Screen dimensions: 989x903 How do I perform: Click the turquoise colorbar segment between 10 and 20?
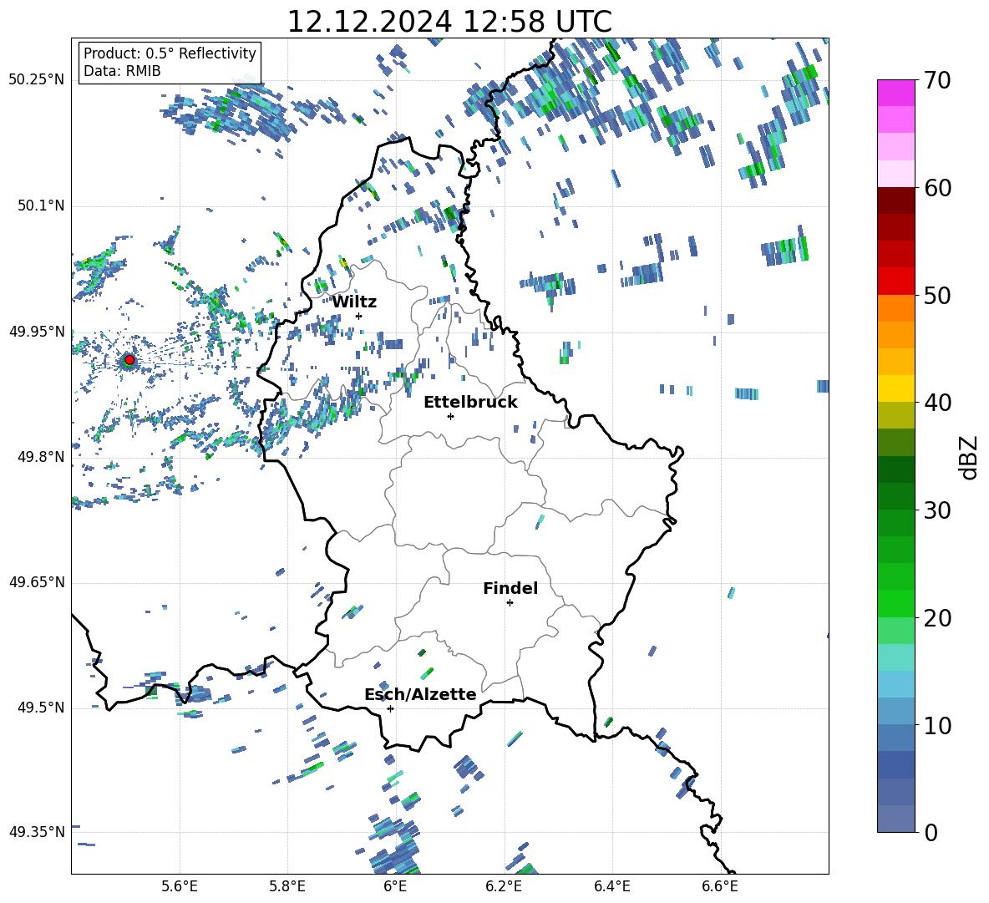[895, 657]
